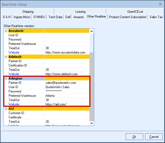Viewport: 165px width, 143px height.
Task: Collapse the Accutech vendor group
Action: point(6,31)
